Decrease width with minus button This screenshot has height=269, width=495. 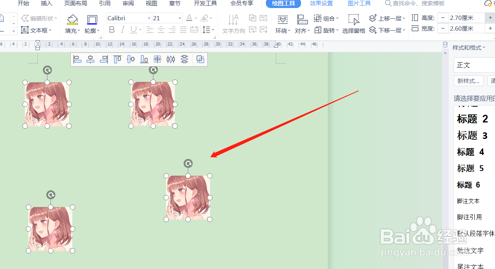click(x=443, y=28)
